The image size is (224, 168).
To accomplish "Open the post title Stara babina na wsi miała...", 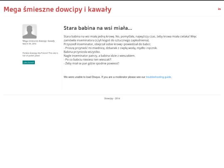I will point(98,28).
